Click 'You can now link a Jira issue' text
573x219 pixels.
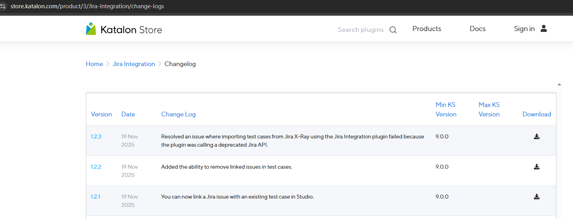coord(237,197)
